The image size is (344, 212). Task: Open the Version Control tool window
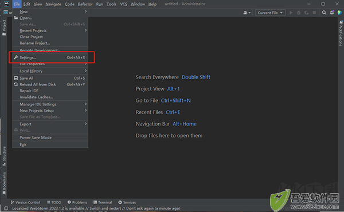25,202
